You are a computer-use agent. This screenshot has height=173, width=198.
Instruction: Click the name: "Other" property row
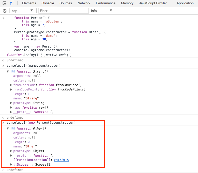point(25,146)
